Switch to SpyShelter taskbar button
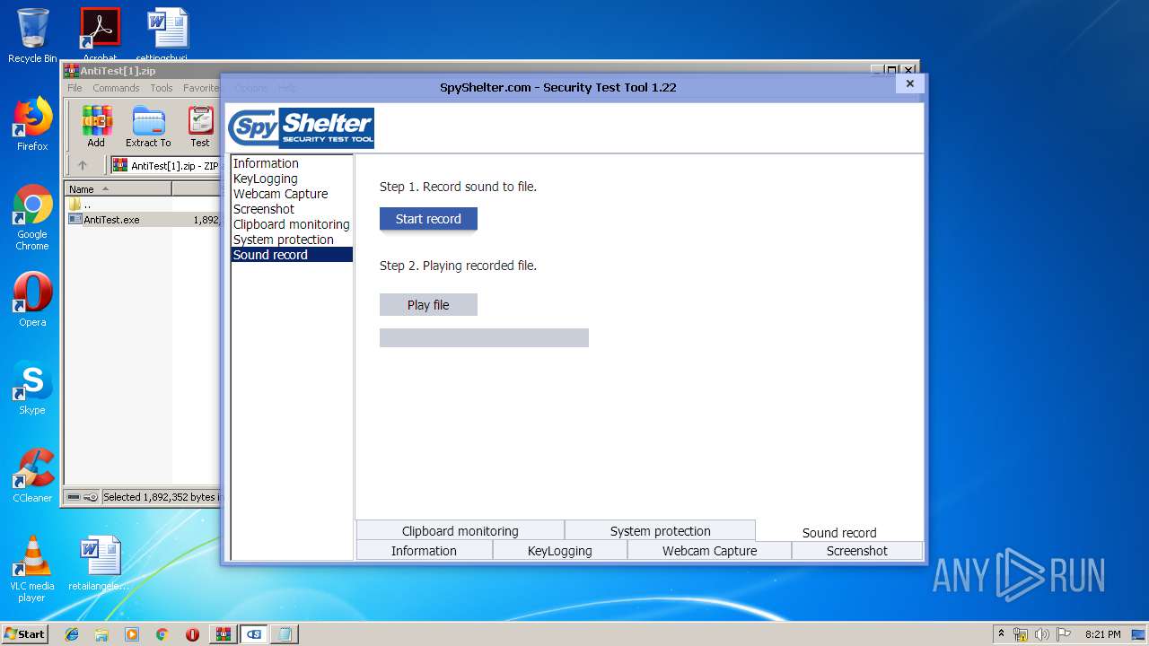The width and height of the screenshot is (1149, 646). point(254,634)
